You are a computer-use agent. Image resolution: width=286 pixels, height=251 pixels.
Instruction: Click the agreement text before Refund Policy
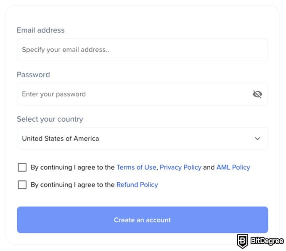coord(72,184)
